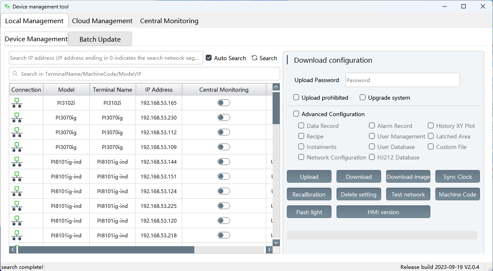Tick the Data Record checkbox
The height and width of the screenshot is (271, 493).
pos(301,126)
